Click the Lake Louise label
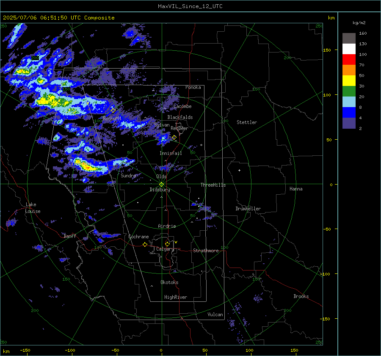The width and height of the screenshot is (381, 356). coord(33,208)
